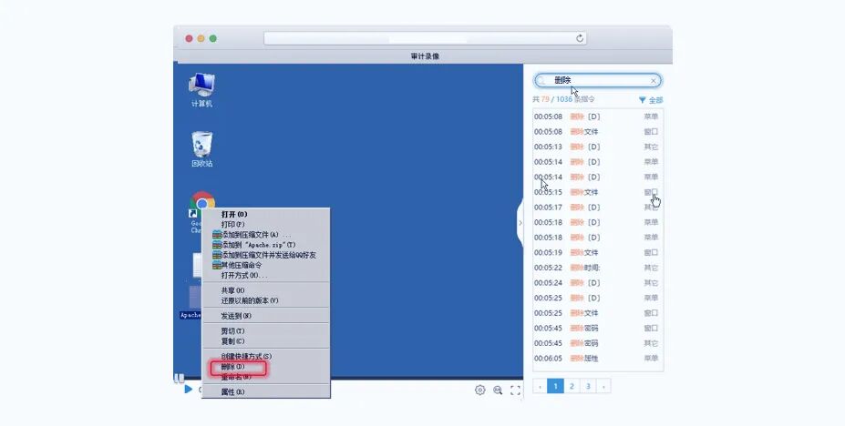Select the 00:05:22 删除时间 row

tap(597, 268)
